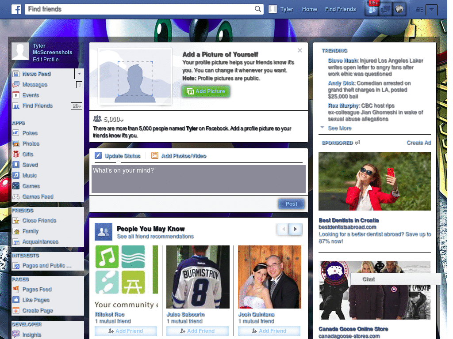The height and width of the screenshot is (339, 453).
Task: Show next People You May Know
Action: (296, 229)
